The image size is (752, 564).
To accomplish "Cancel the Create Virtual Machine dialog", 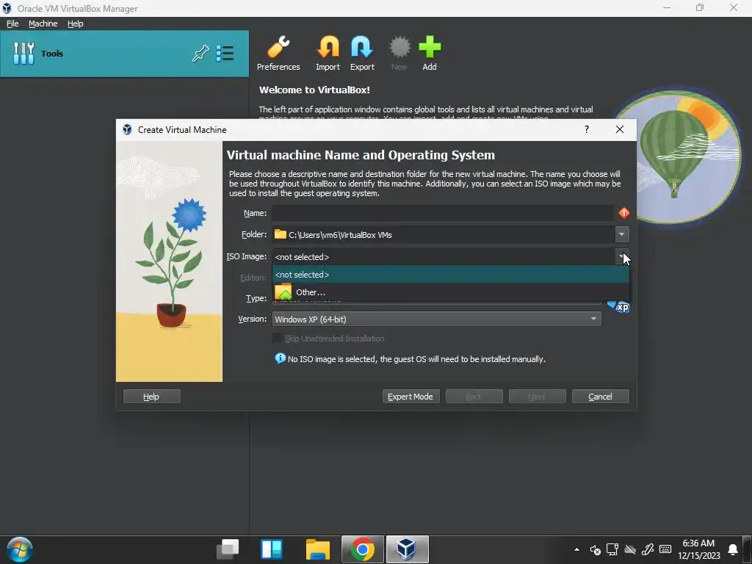I will click(601, 396).
